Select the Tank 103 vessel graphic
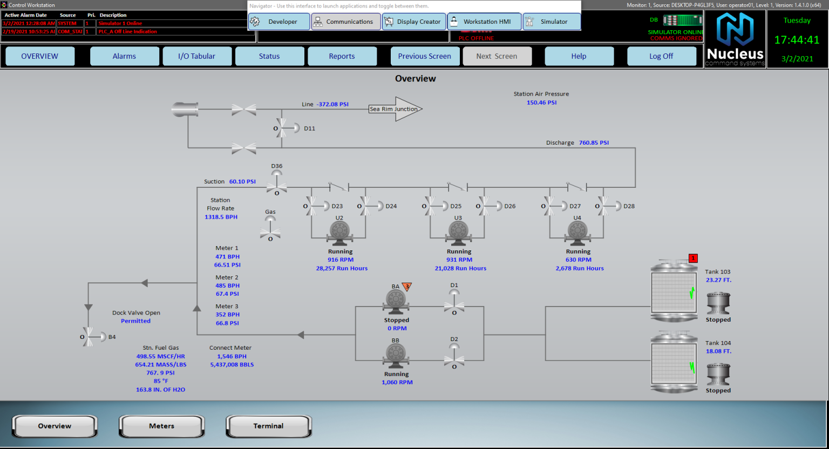This screenshot has height=449, width=829. click(x=674, y=291)
